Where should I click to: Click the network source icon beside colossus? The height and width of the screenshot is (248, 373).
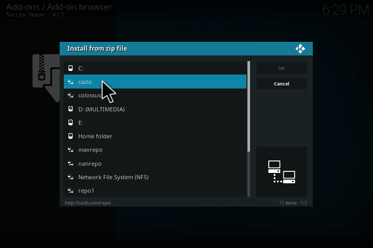click(x=71, y=95)
